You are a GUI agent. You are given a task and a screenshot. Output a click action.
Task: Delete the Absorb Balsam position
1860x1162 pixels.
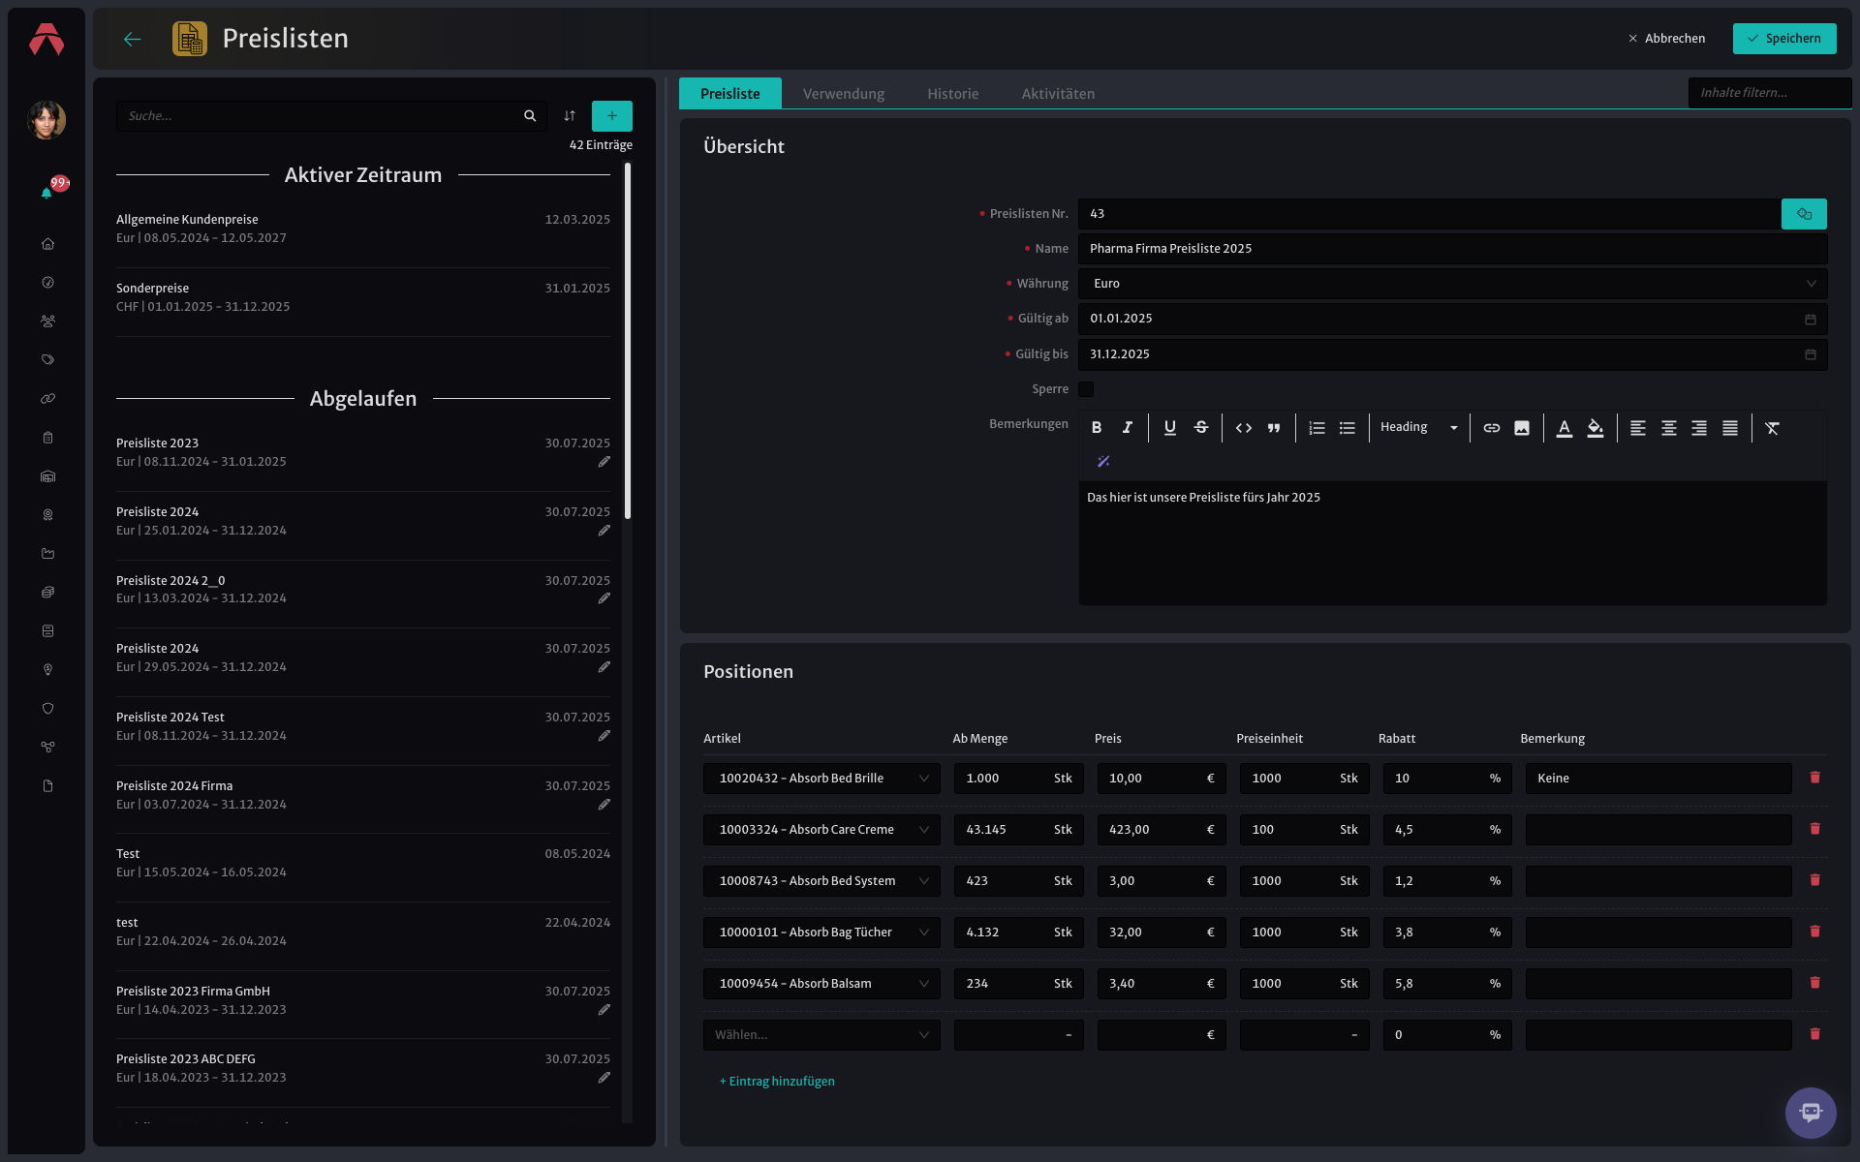1815,983
